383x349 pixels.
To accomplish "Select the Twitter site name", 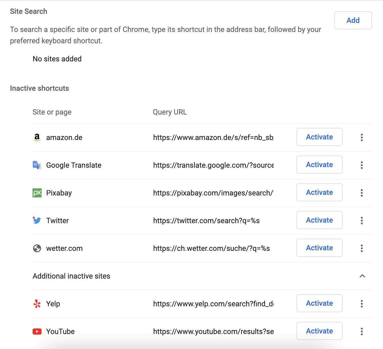I will (57, 221).
